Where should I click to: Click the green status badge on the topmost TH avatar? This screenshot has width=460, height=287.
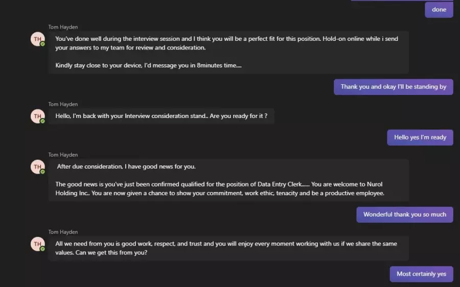(x=42, y=44)
